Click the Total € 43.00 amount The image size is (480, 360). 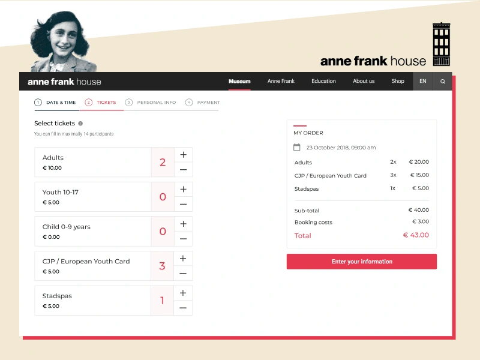[416, 235]
